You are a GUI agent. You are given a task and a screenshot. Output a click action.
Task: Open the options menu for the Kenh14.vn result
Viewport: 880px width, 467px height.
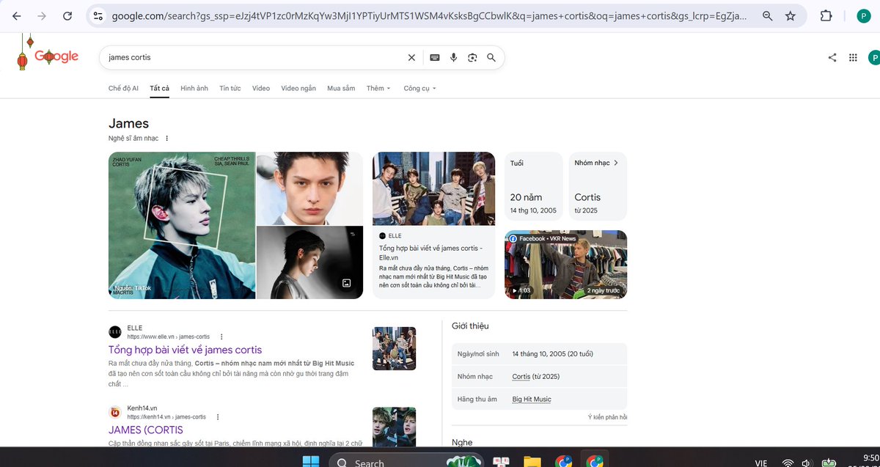218,416
